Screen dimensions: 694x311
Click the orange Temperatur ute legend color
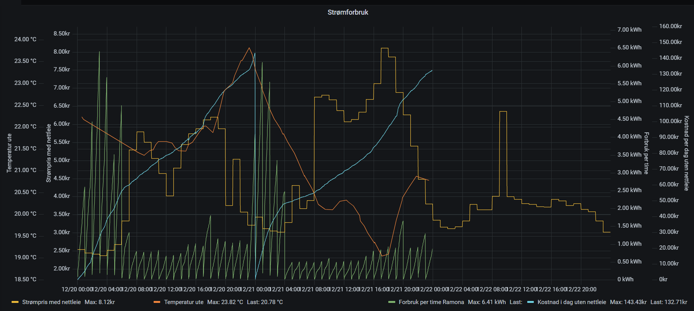[157, 302]
